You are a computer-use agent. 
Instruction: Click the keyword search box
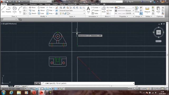point(111,2)
